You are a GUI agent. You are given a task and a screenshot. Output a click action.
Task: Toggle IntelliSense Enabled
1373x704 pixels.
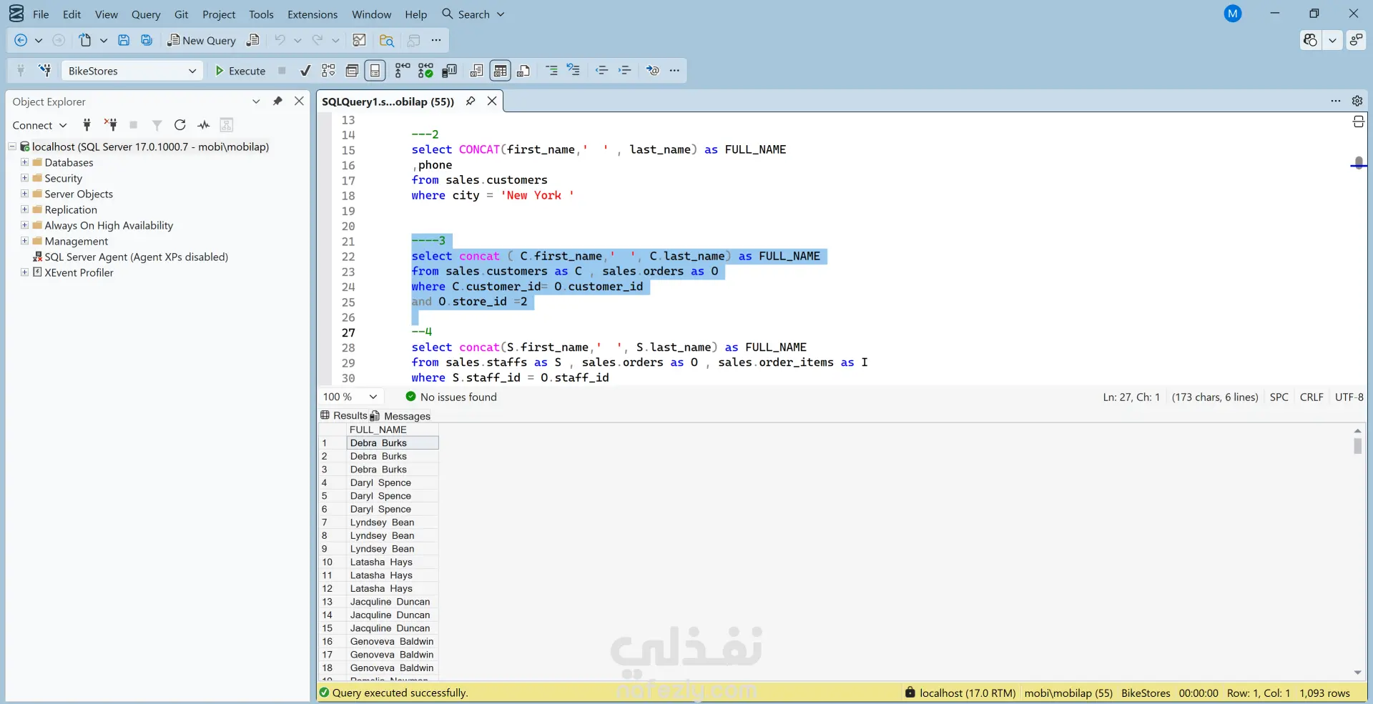click(x=375, y=70)
